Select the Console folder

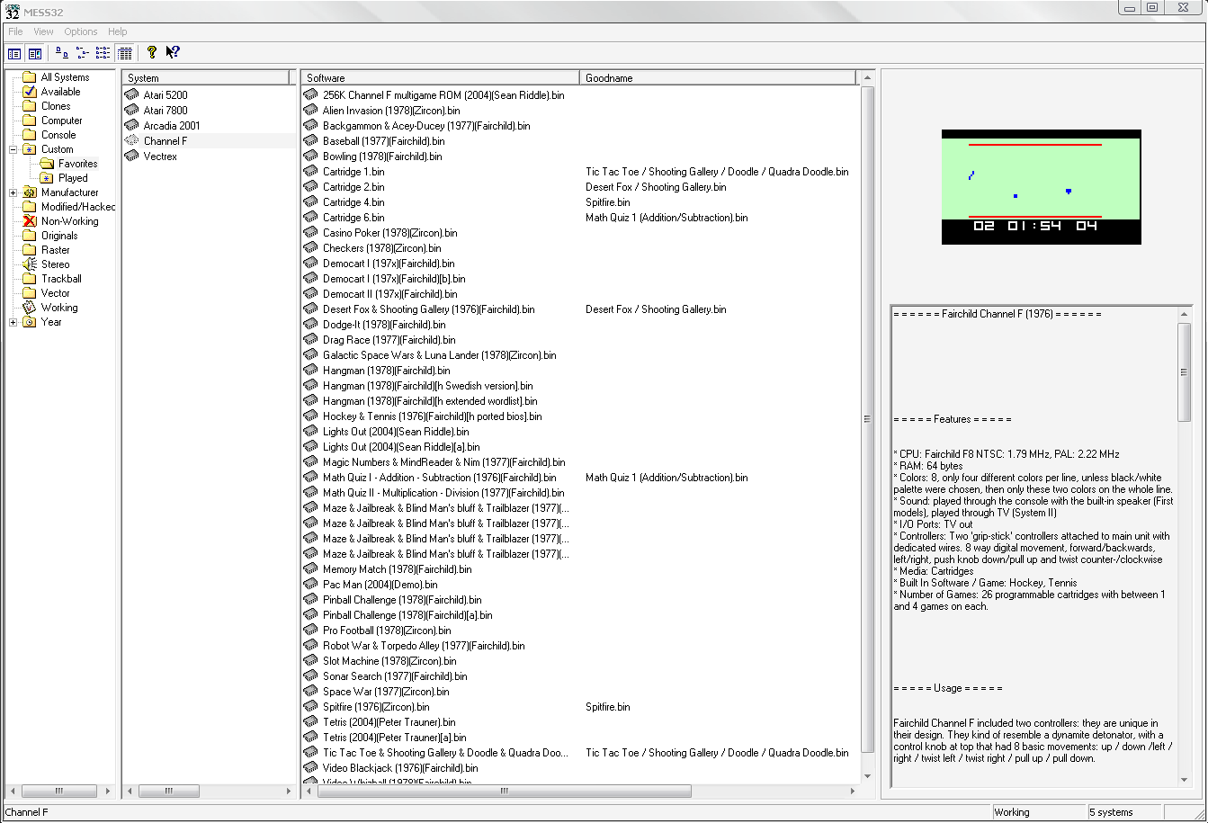(58, 135)
